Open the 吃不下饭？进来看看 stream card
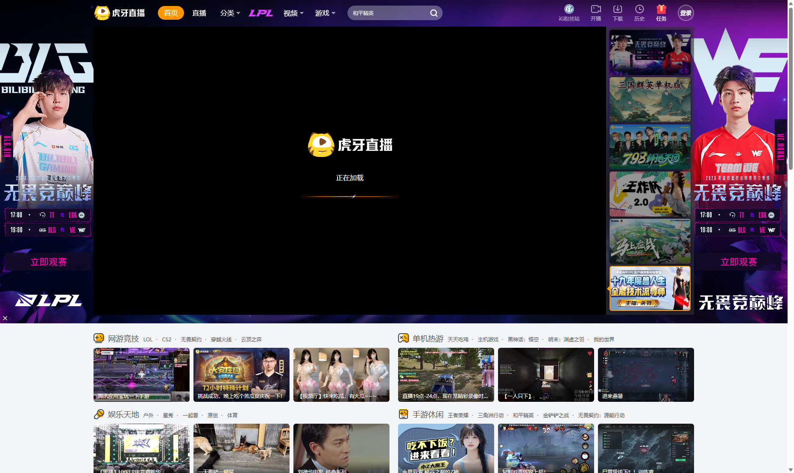The height and width of the screenshot is (473, 794). coord(446,449)
